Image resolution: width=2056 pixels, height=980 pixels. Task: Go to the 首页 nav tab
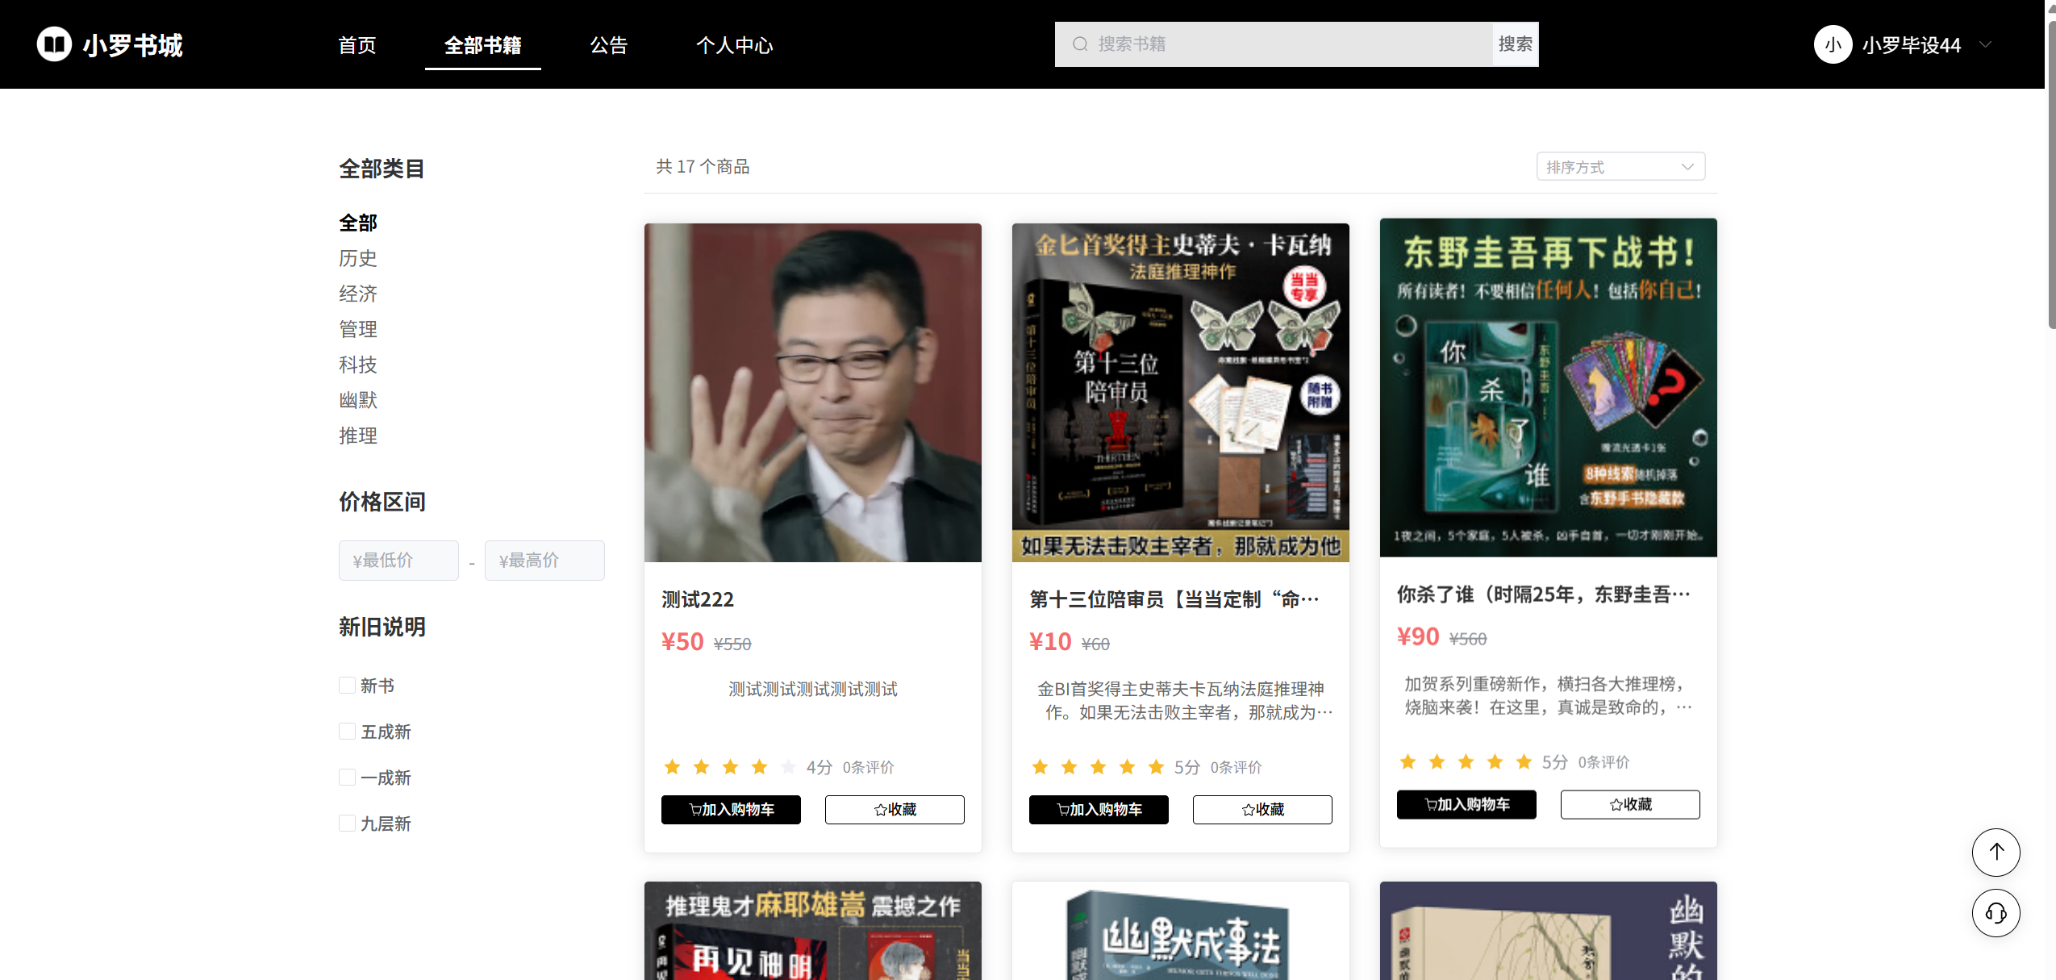pos(357,45)
